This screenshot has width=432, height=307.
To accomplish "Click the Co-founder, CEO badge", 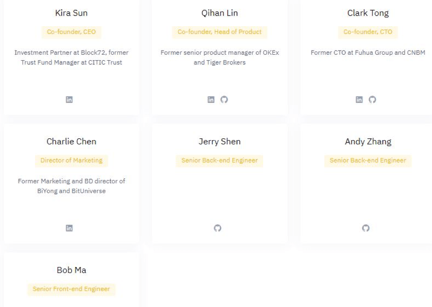I will pyautogui.click(x=71, y=32).
